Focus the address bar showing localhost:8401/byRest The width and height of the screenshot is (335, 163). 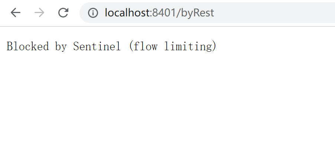point(207,13)
